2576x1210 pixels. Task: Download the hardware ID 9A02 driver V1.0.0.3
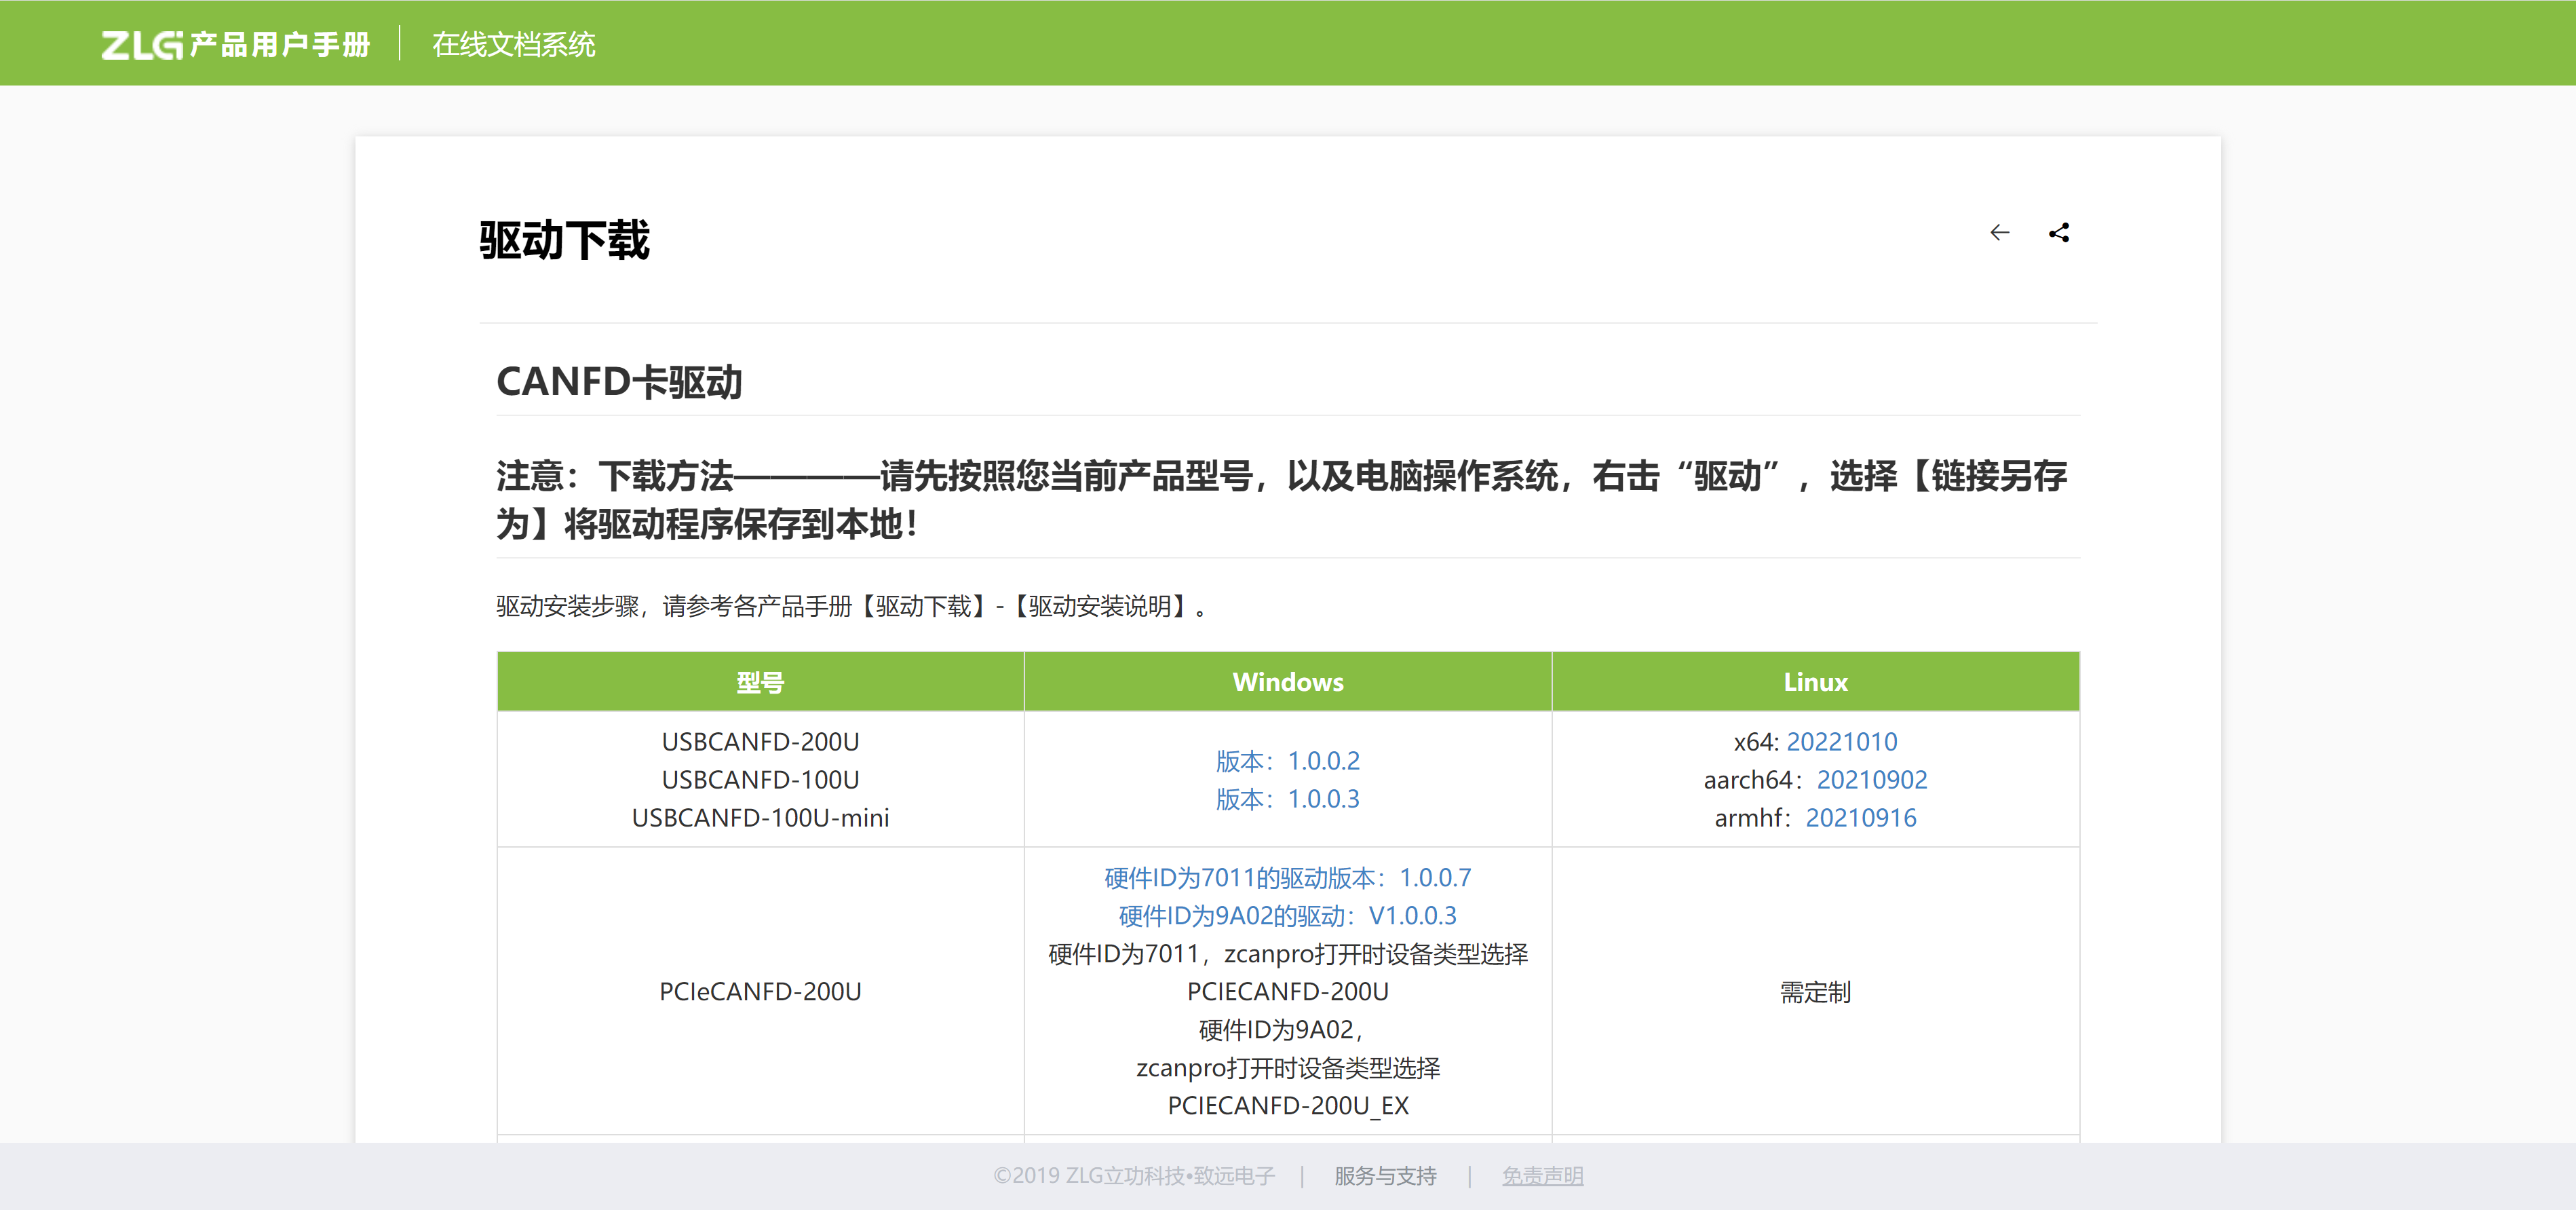pyautogui.click(x=1287, y=916)
